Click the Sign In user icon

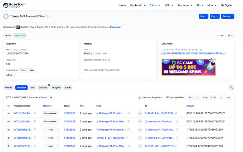point(222,5)
